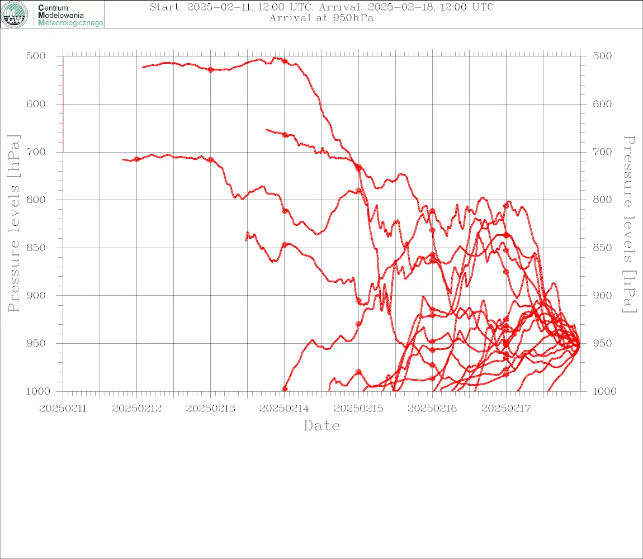Image resolution: width=643 pixels, height=559 pixels.
Task: Click the 'Date' axis title
Action: (x=322, y=426)
